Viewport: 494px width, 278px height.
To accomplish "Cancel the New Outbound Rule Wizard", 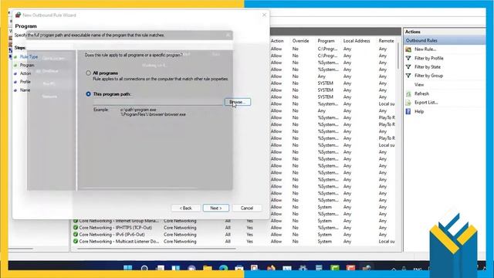I will click(247, 208).
